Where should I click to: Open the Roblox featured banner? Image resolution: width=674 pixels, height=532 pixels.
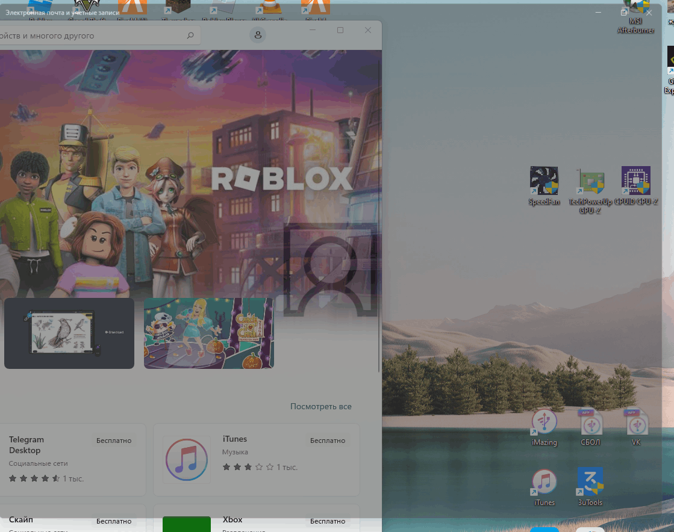[x=191, y=174]
